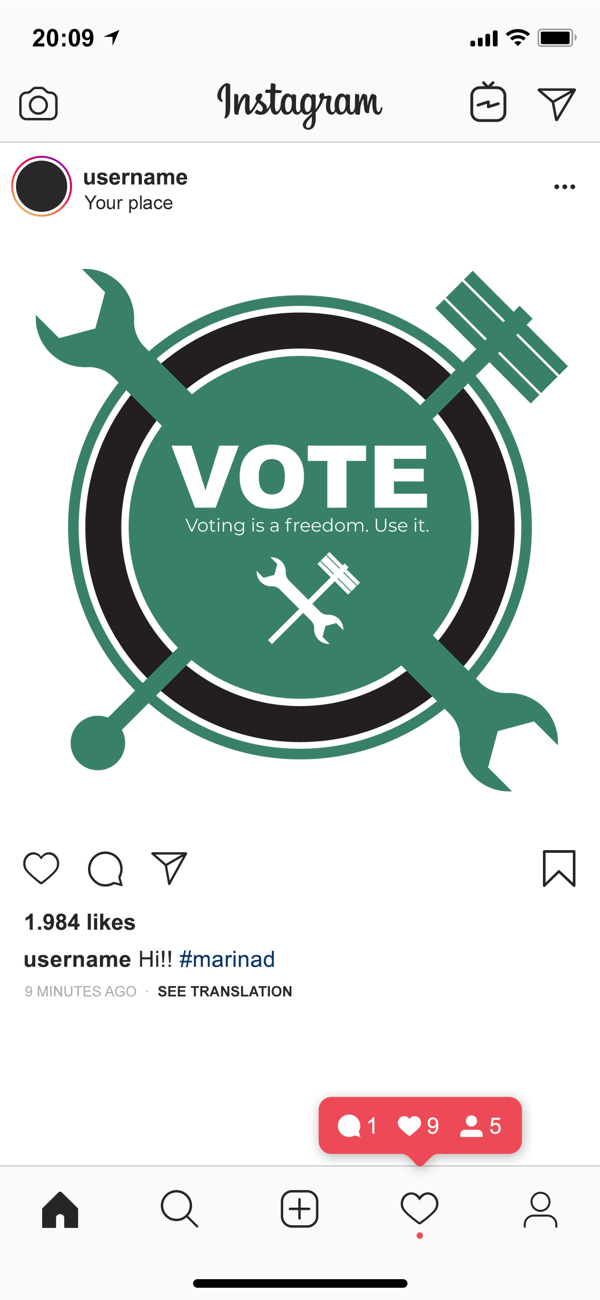Tap the comment bubble under post
Screen dimensions: 600x1300
[106, 868]
